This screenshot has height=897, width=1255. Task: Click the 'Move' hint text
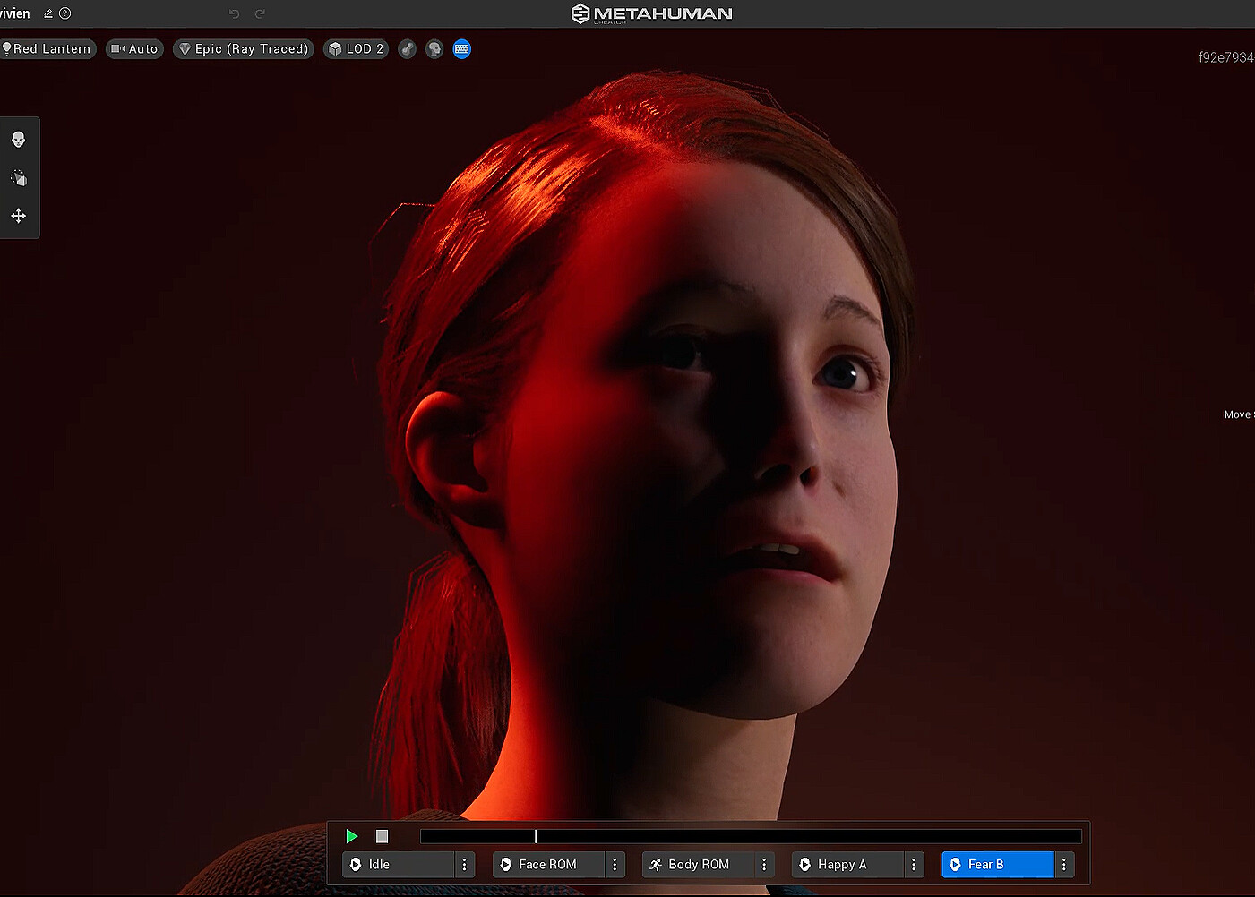tap(1237, 414)
